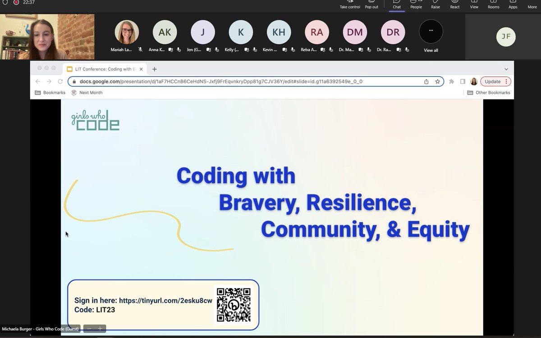The width and height of the screenshot is (541, 338).
Task: Click Jen's microphone icon
Action: pos(216,50)
